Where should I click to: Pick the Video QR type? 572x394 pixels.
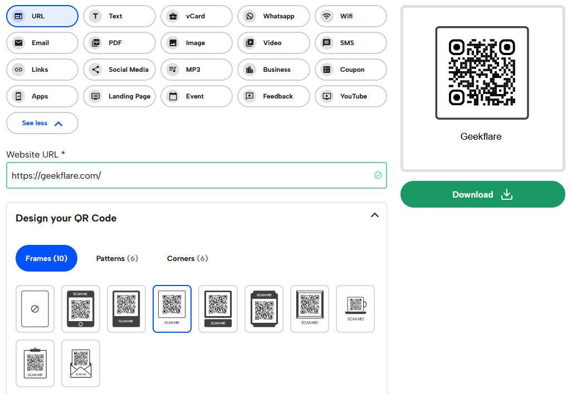pos(273,43)
